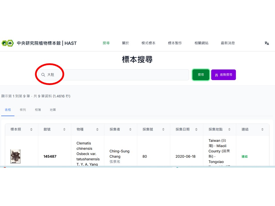
Task: Switch to the 相簿 album view tab
Action: point(38,110)
